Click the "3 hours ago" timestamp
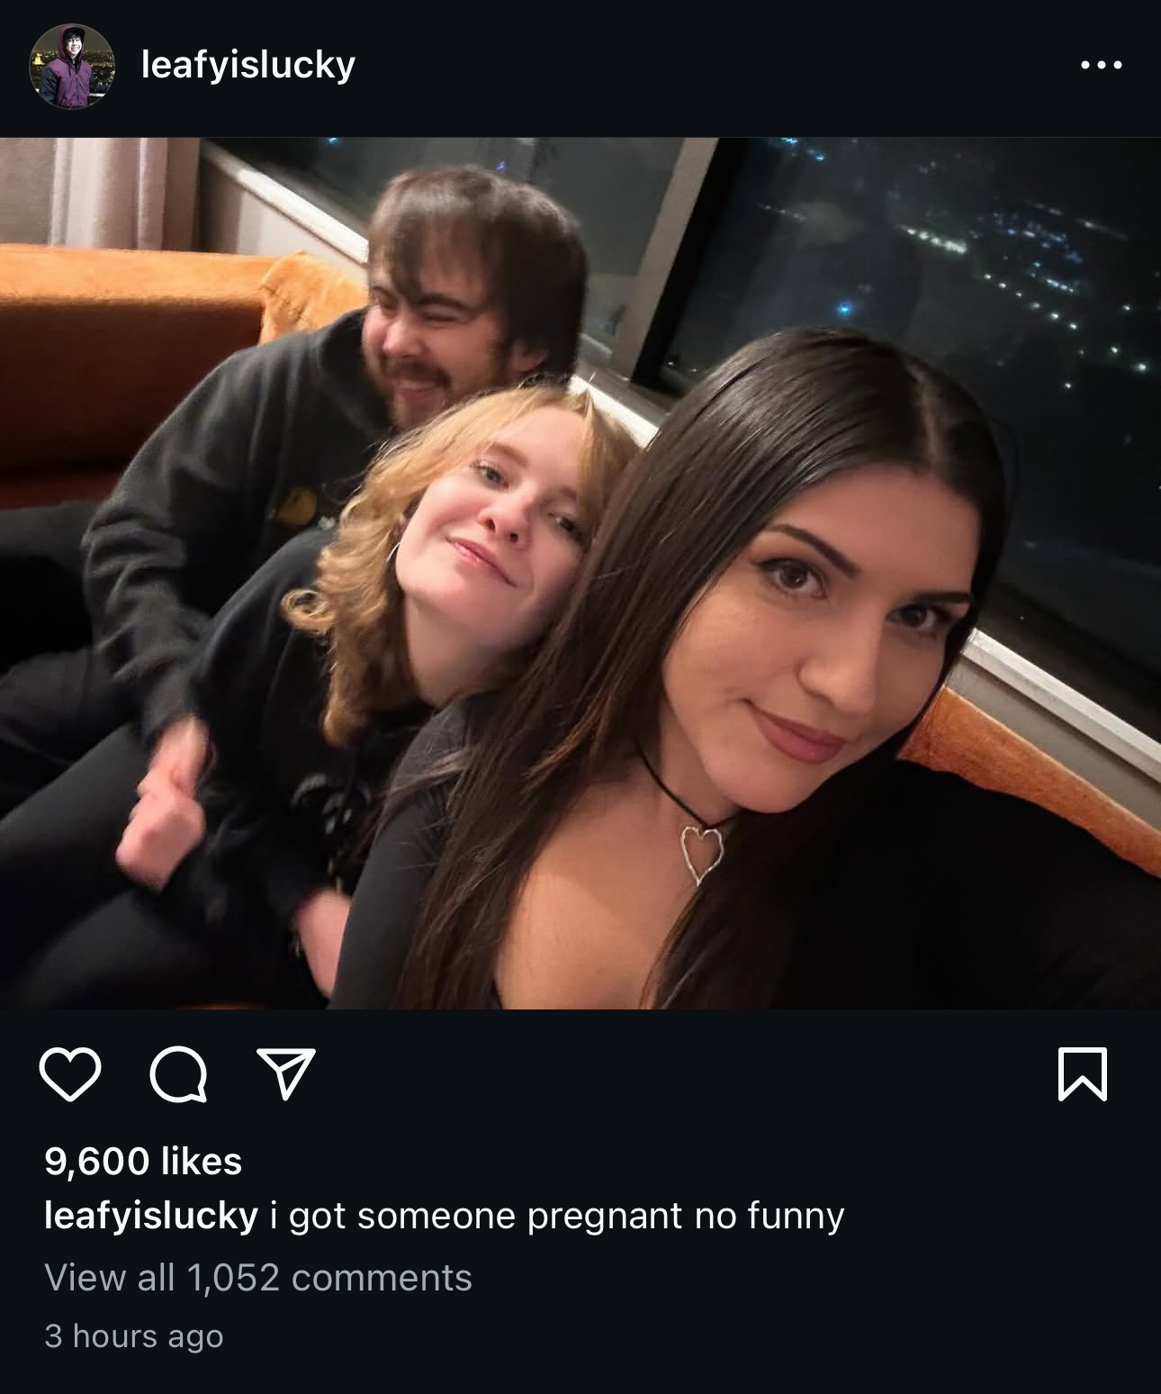The height and width of the screenshot is (1394, 1161). coord(133,1335)
